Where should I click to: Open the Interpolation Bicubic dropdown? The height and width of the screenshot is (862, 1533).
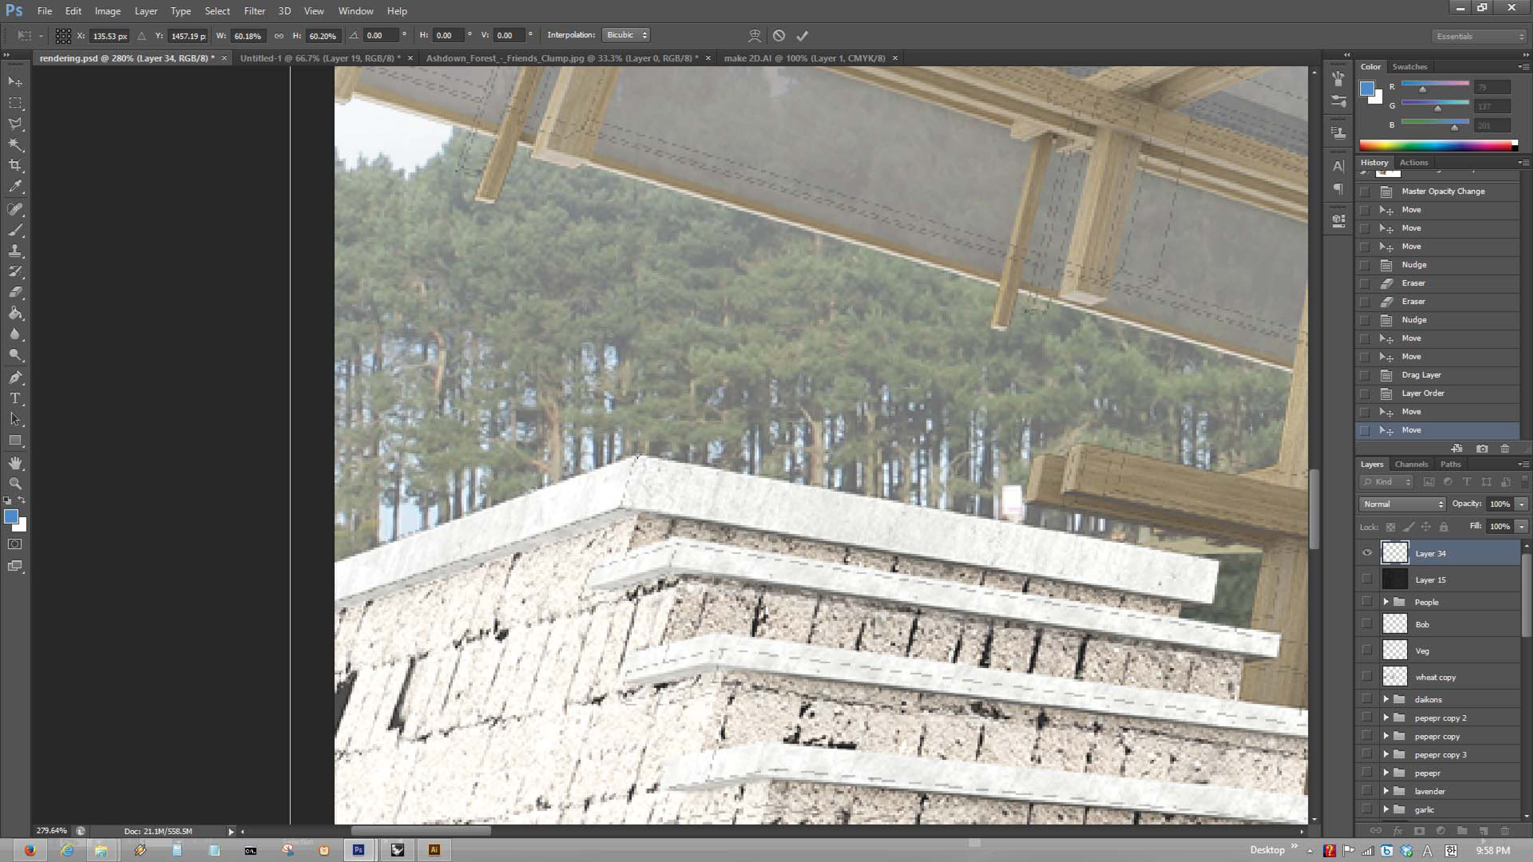tap(626, 35)
